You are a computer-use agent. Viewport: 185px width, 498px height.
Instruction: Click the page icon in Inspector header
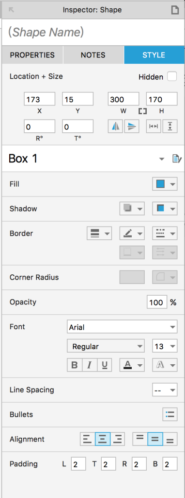[x=175, y=10]
